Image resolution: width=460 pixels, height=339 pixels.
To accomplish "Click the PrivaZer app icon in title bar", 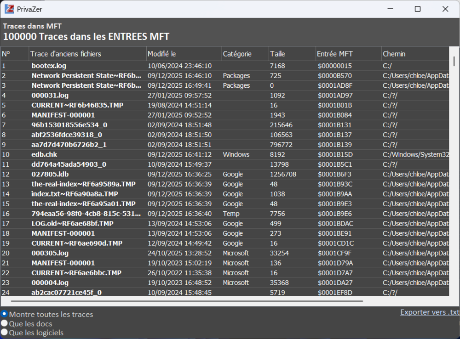I will click(9, 9).
